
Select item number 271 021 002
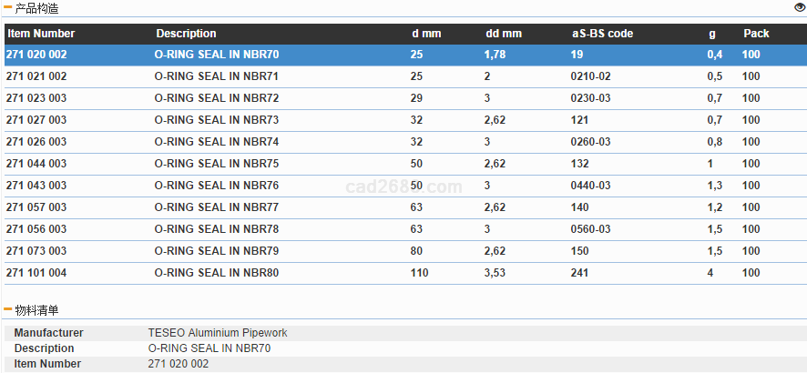coord(36,76)
